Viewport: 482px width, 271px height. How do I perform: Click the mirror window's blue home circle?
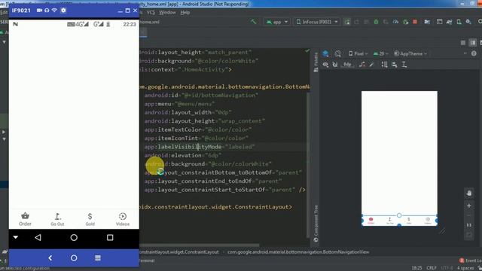click(74, 257)
